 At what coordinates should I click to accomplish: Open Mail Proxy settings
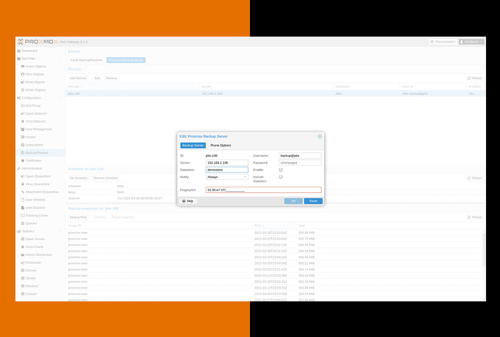pyautogui.click(x=33, y=106)
